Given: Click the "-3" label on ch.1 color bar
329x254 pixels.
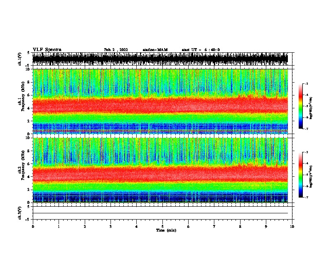Looking at the screenshot, I should (306, 83).
